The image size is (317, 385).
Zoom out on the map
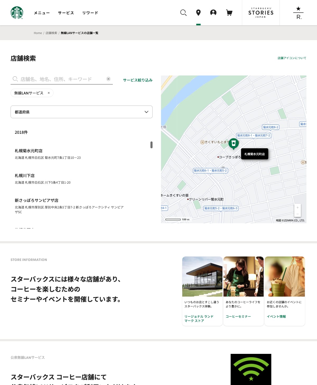[x=297, y=214]
